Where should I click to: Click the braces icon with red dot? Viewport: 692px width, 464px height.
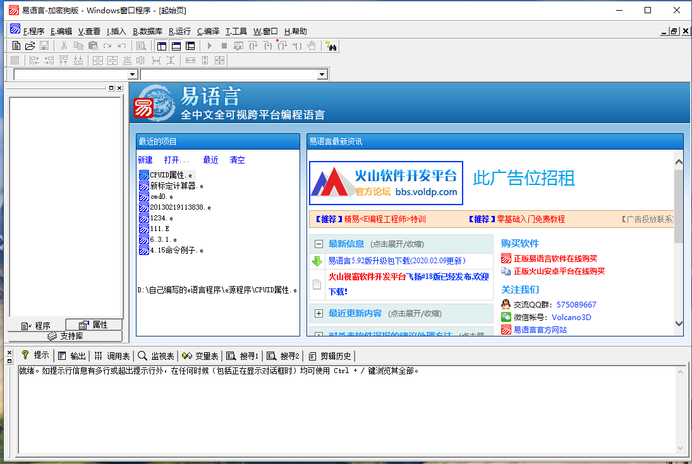[282, 45]
